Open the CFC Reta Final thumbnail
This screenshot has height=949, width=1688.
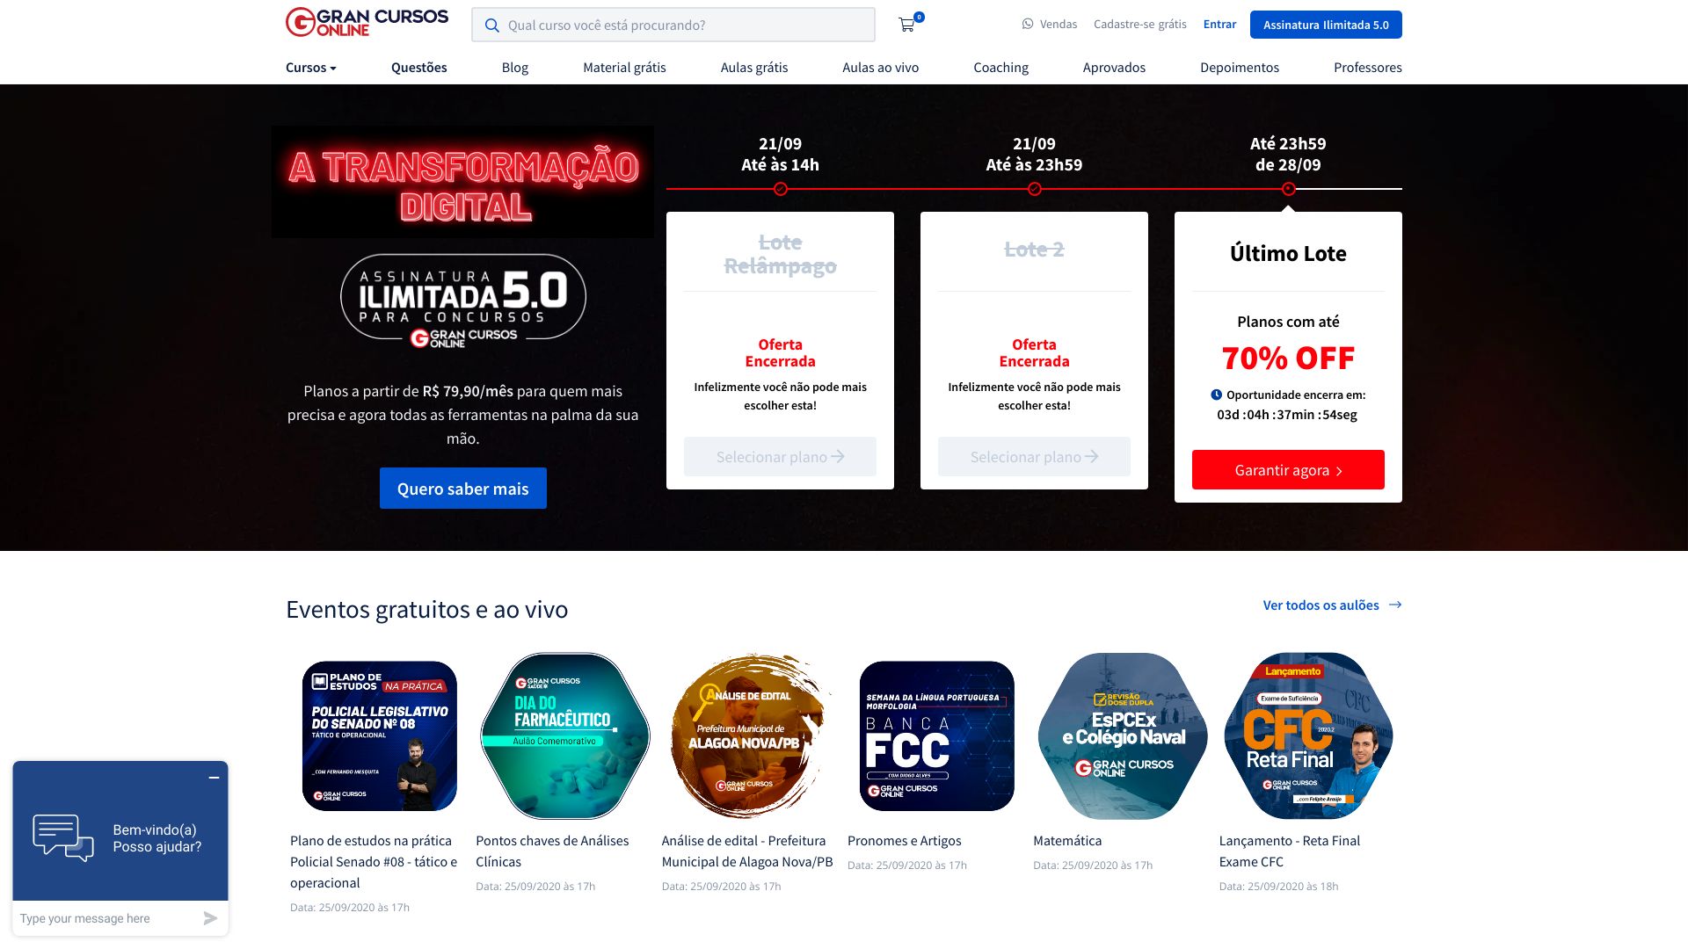tap(1308, 736)
